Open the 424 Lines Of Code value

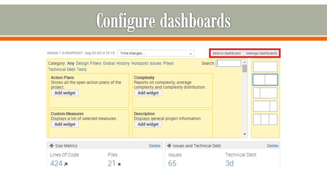click(x=56, y=163)
